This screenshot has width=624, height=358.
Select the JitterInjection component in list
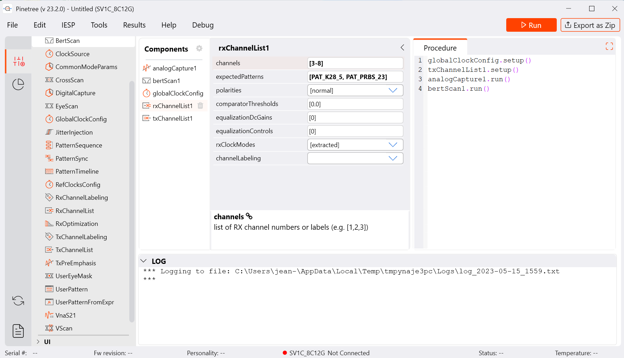pyautogui.click(x=74, y=132)
